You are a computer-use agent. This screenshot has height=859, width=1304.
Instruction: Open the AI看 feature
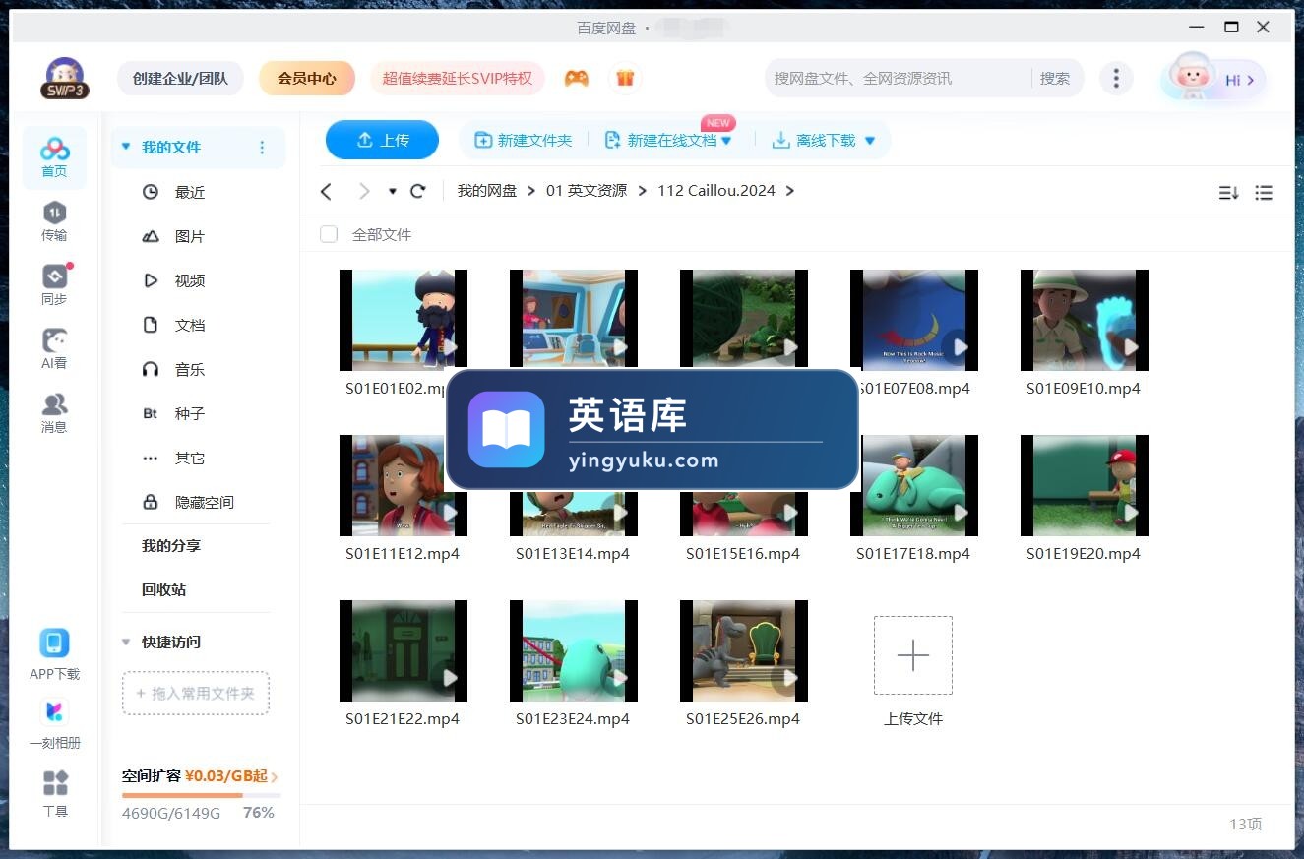pos(55,349)
